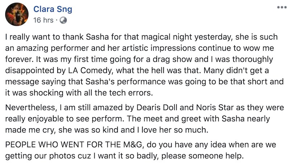This screenshot has height=167, width=290.
Task: Click the globe public-privacy icon
Action: pos(63,20)
